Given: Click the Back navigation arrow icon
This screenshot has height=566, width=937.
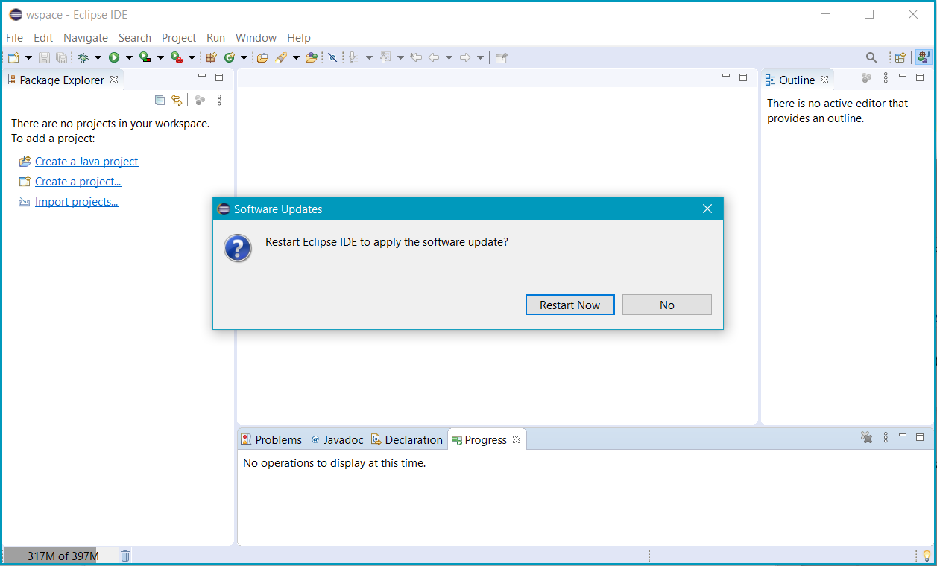Looking at the screenshot, I should pos(434,57).
